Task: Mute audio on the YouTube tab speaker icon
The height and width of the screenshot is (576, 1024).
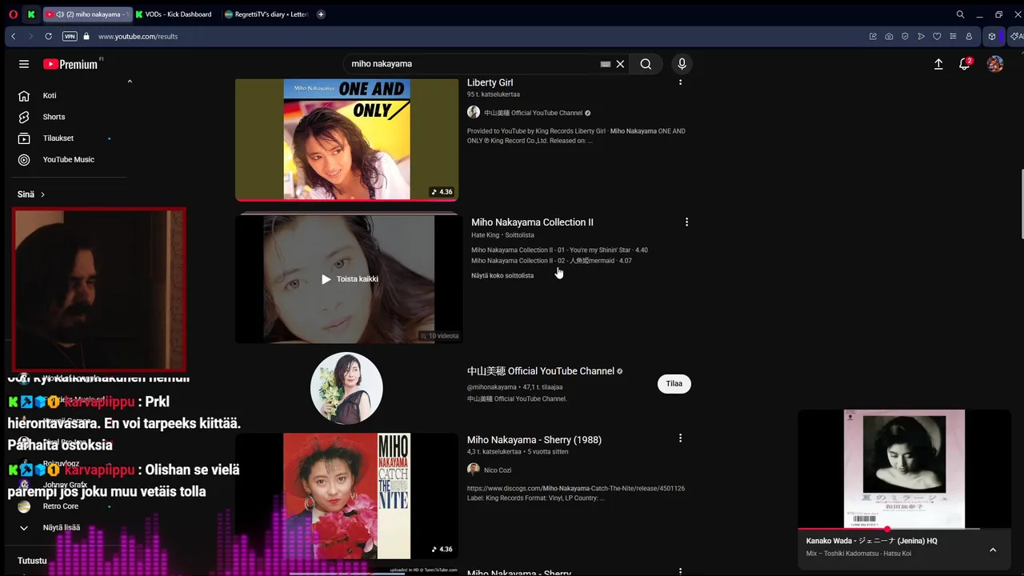Action: pyautogui.click(x=60, y=14)
